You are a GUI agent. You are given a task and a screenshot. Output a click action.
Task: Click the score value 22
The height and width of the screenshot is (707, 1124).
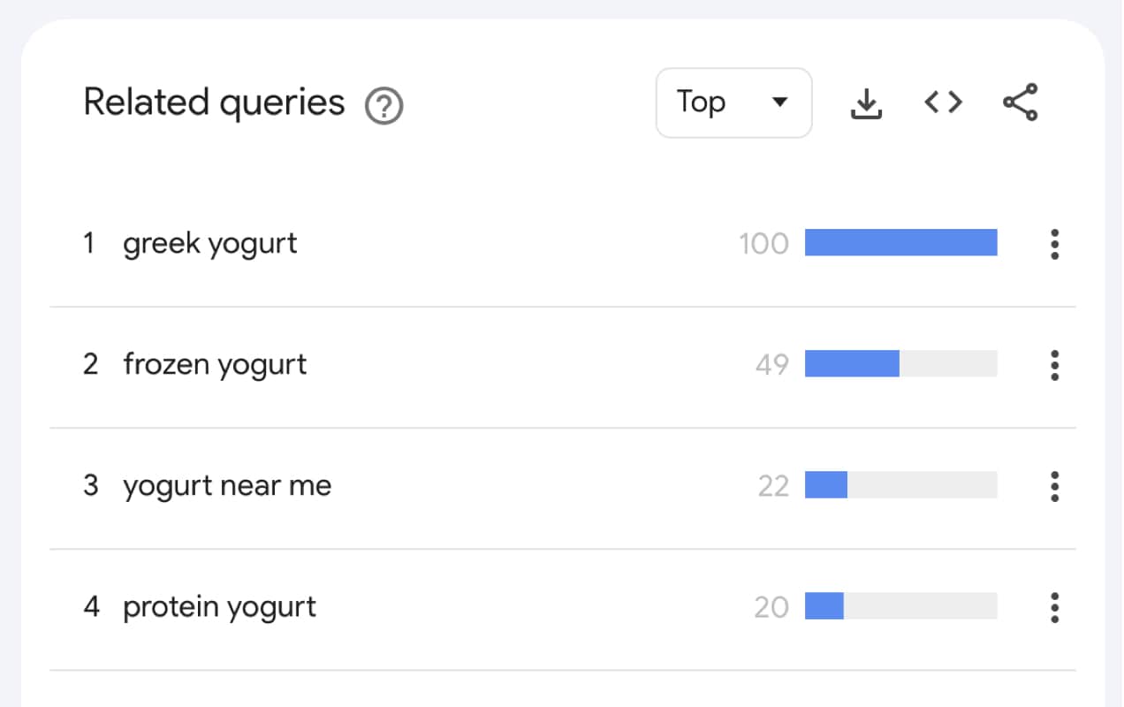775,487
